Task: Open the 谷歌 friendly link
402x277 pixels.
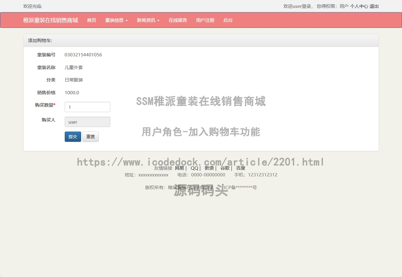Action: pyautogui.click(x=225, y=168)
